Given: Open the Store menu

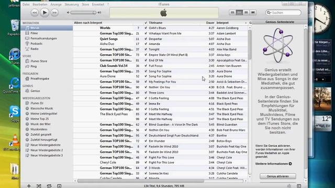Looking at the screenshot, I should pyautogui.click(x=85, y=4).
